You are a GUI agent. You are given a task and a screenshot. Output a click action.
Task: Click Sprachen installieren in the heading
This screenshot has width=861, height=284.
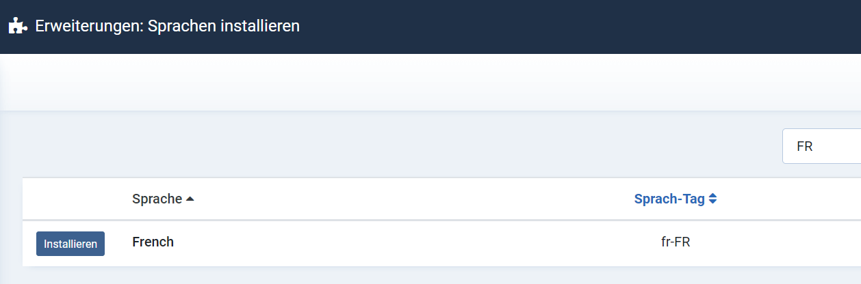[224, 27]
